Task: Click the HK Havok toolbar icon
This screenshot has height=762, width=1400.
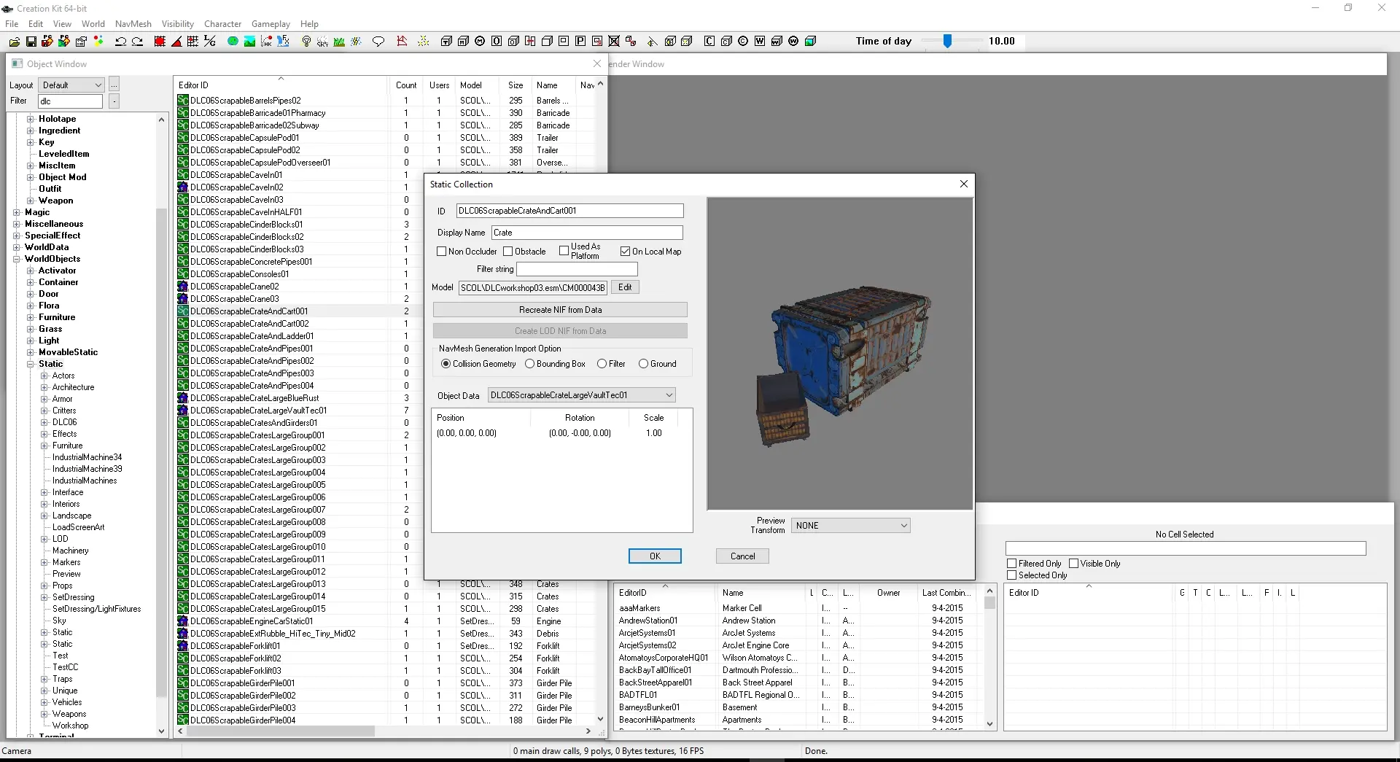Action: point(266,42)
